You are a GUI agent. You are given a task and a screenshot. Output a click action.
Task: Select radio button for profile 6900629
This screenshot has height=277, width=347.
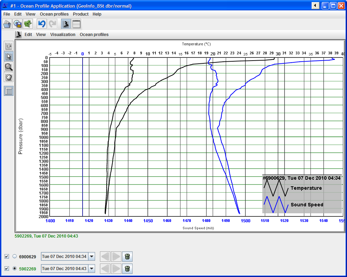(x=15, y=256)
